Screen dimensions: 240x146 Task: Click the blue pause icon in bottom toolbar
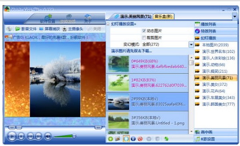133,139
